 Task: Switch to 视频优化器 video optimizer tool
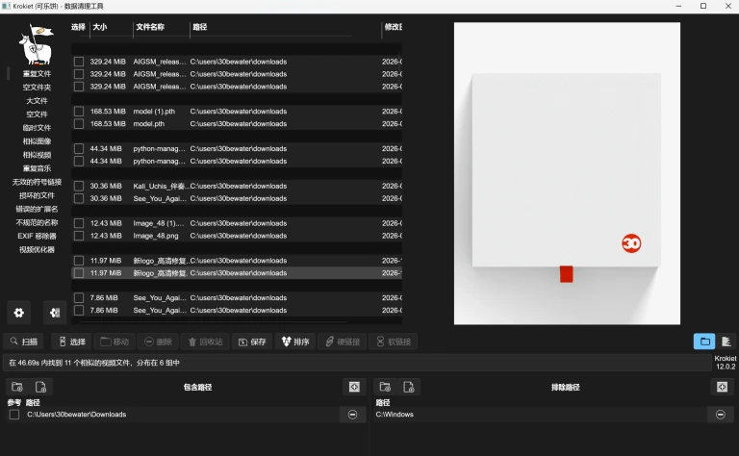pyautogui.click(x=37, y=250)
